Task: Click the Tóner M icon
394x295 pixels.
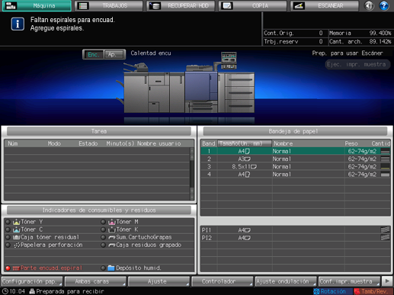Action: [112, 222]
